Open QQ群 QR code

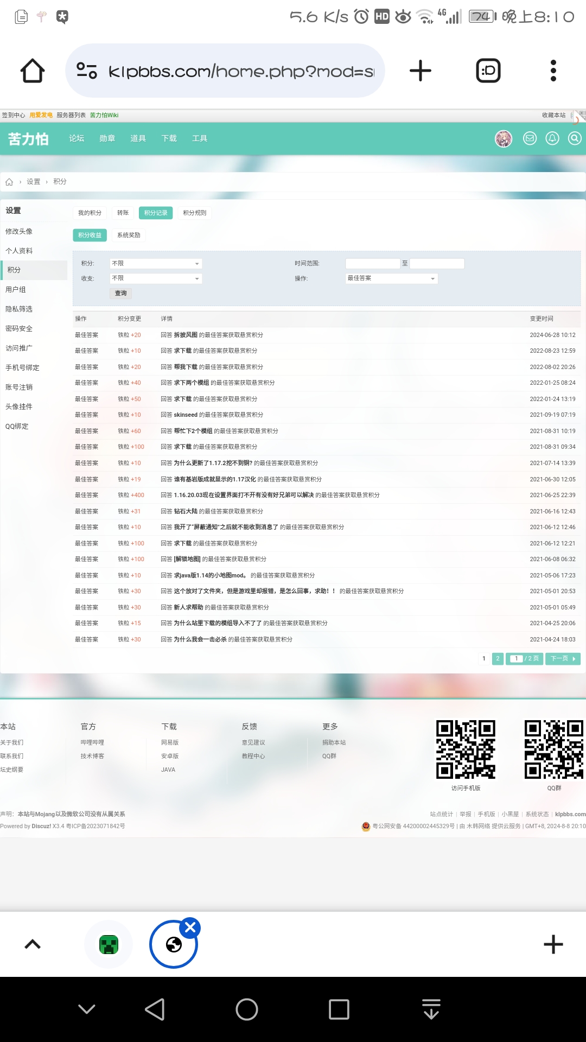554,749
